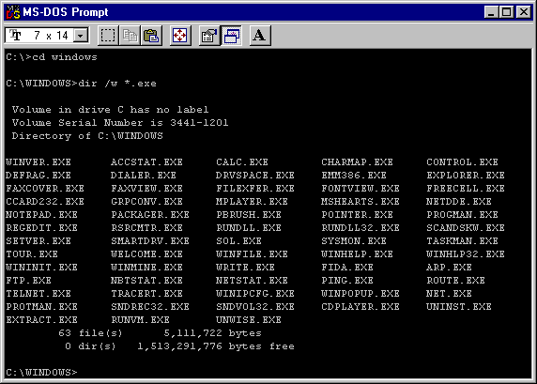Click SNDVOL32.EXE file name
This screenshot has height=384, width=537.
(255, 307)
